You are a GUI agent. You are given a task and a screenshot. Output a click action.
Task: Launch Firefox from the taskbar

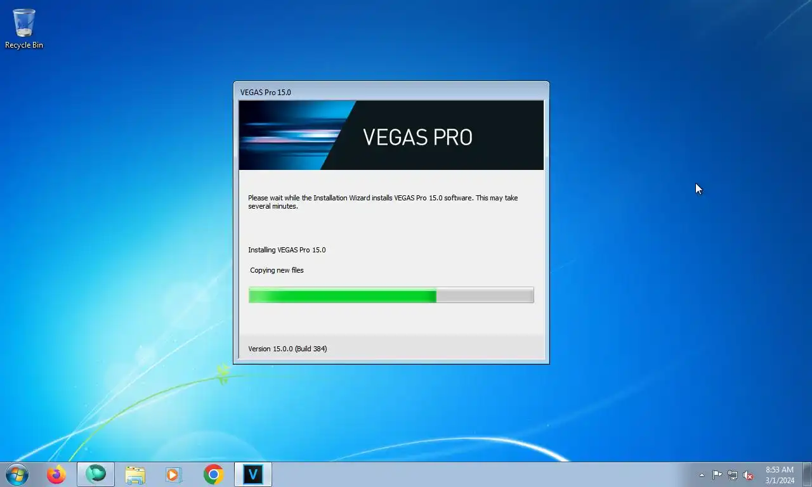click(56, 474)
